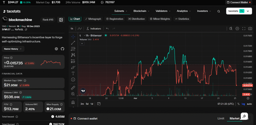Select the ruler measure tool
The height and width of the screenshot is (125, 256).
pos(73,88)
